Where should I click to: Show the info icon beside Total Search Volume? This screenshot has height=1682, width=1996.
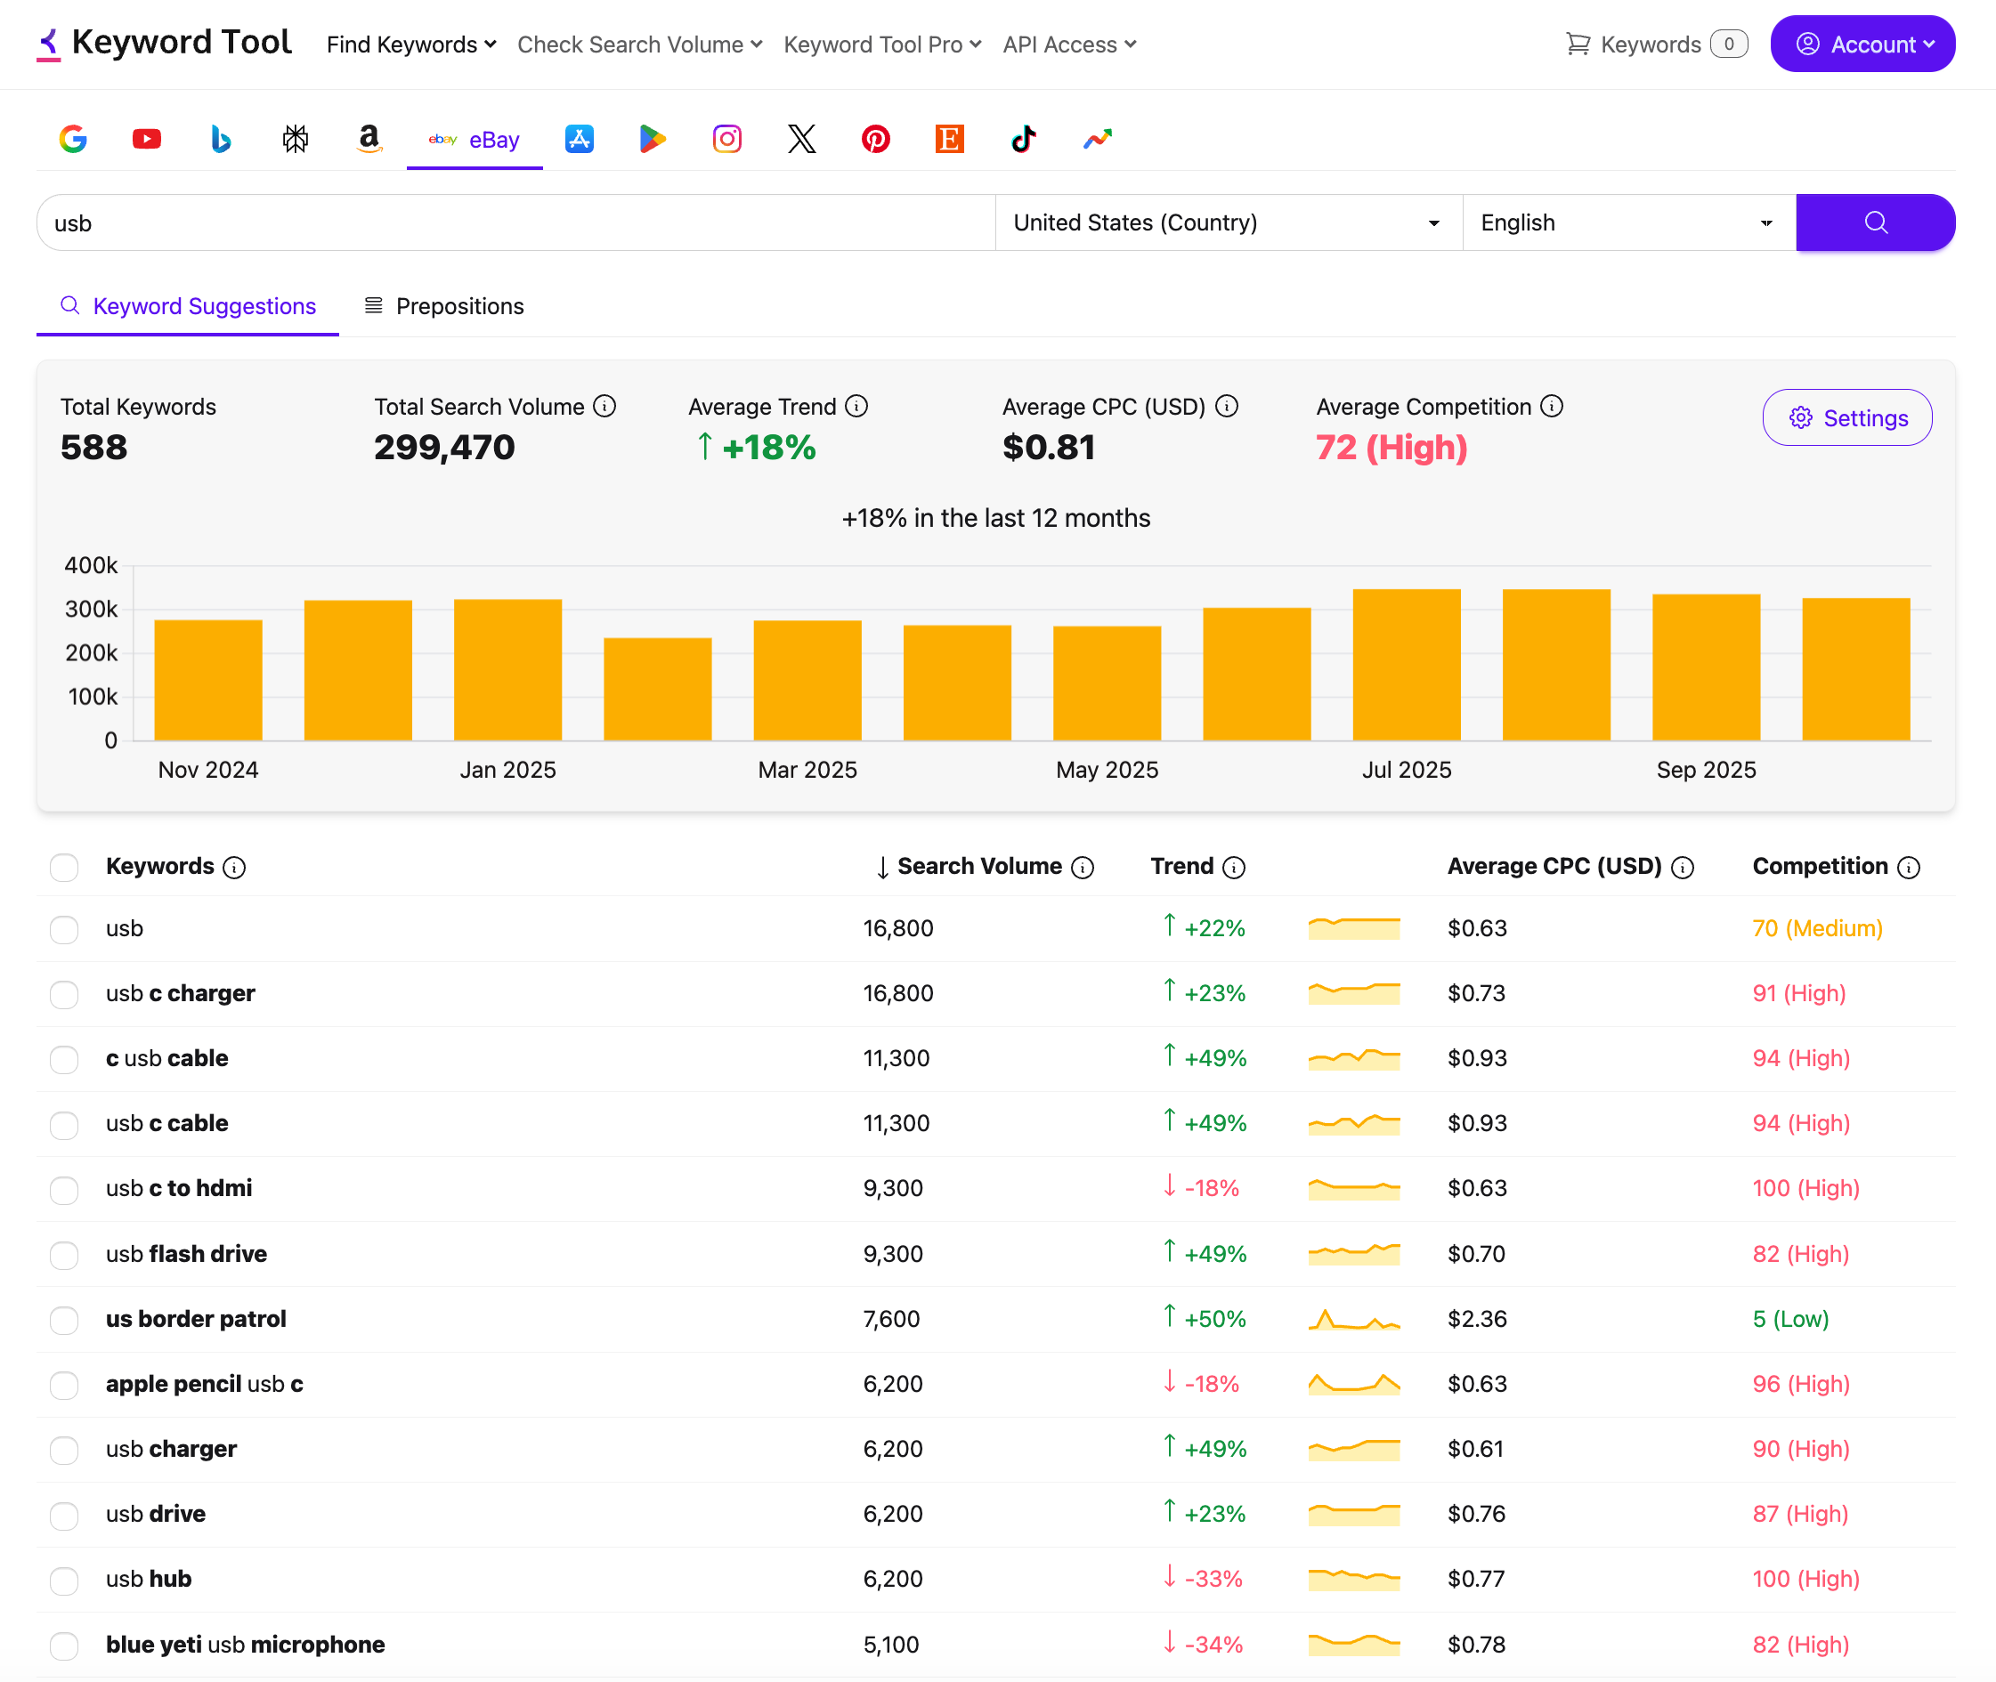pyautogui.click(x=604, y=406)
